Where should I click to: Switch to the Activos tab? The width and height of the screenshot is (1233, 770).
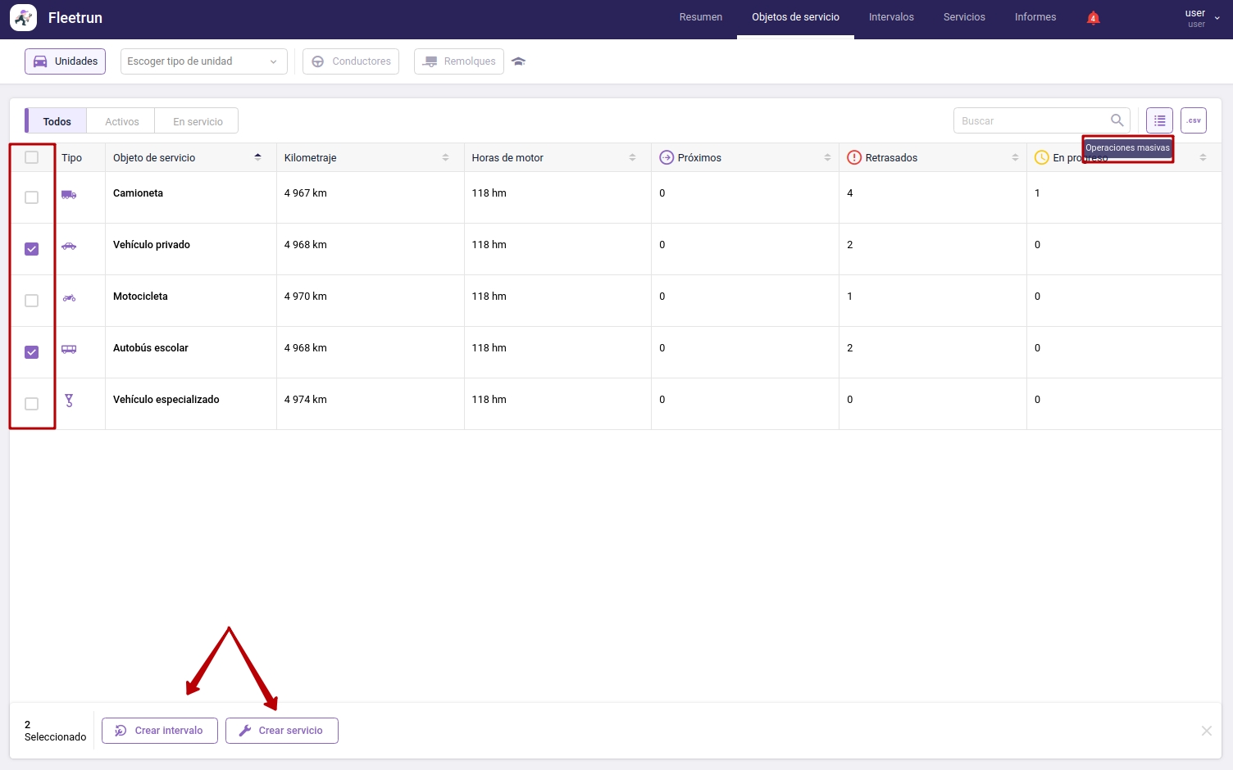pos(121,120)
